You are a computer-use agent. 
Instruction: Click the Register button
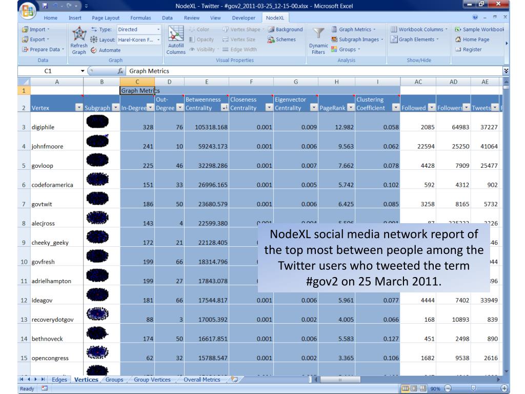(x=469, y=50)
